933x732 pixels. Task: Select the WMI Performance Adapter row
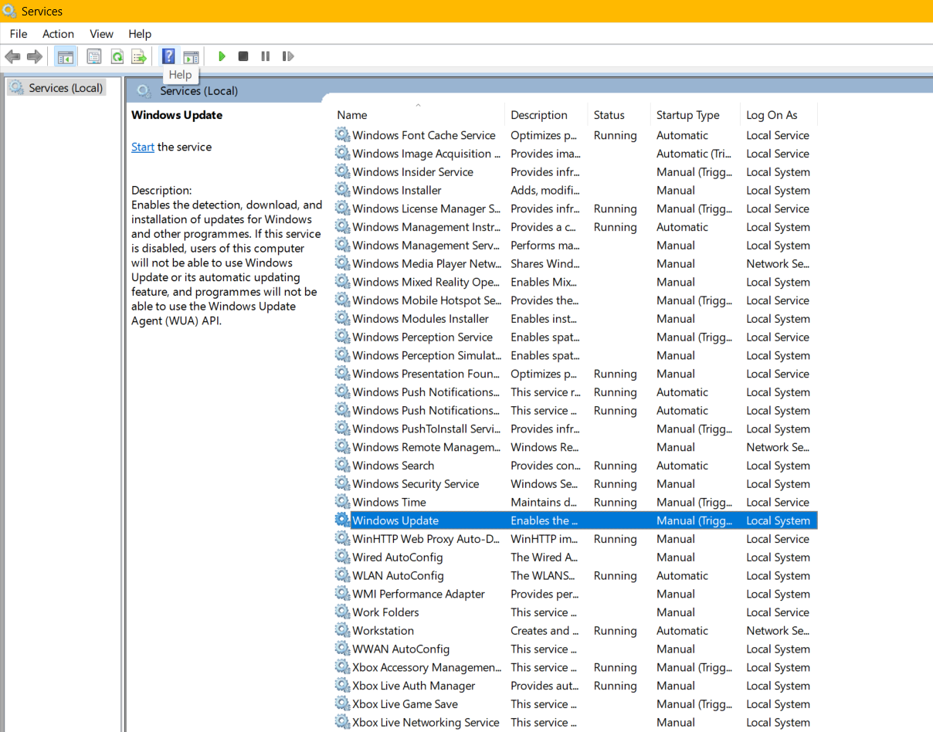click(x=575, y=594)
